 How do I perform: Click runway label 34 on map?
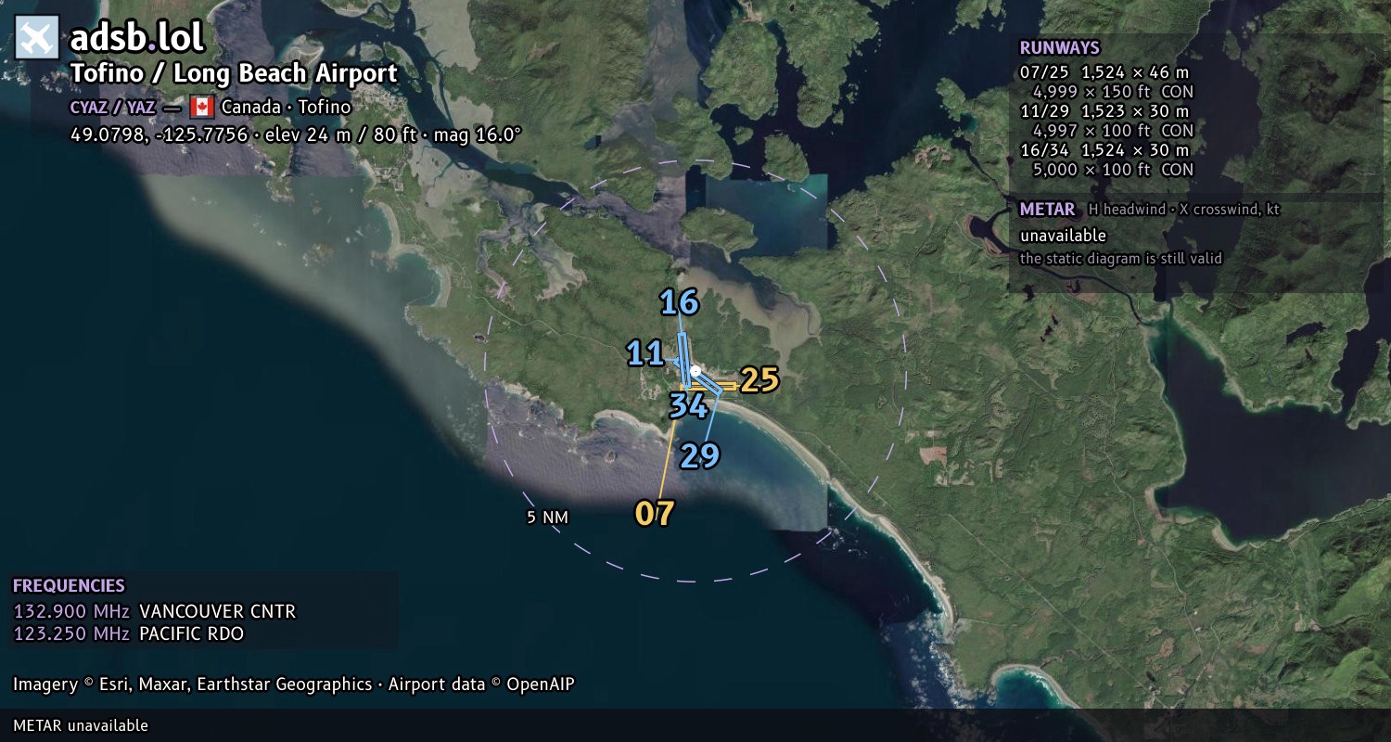(688, 406)
